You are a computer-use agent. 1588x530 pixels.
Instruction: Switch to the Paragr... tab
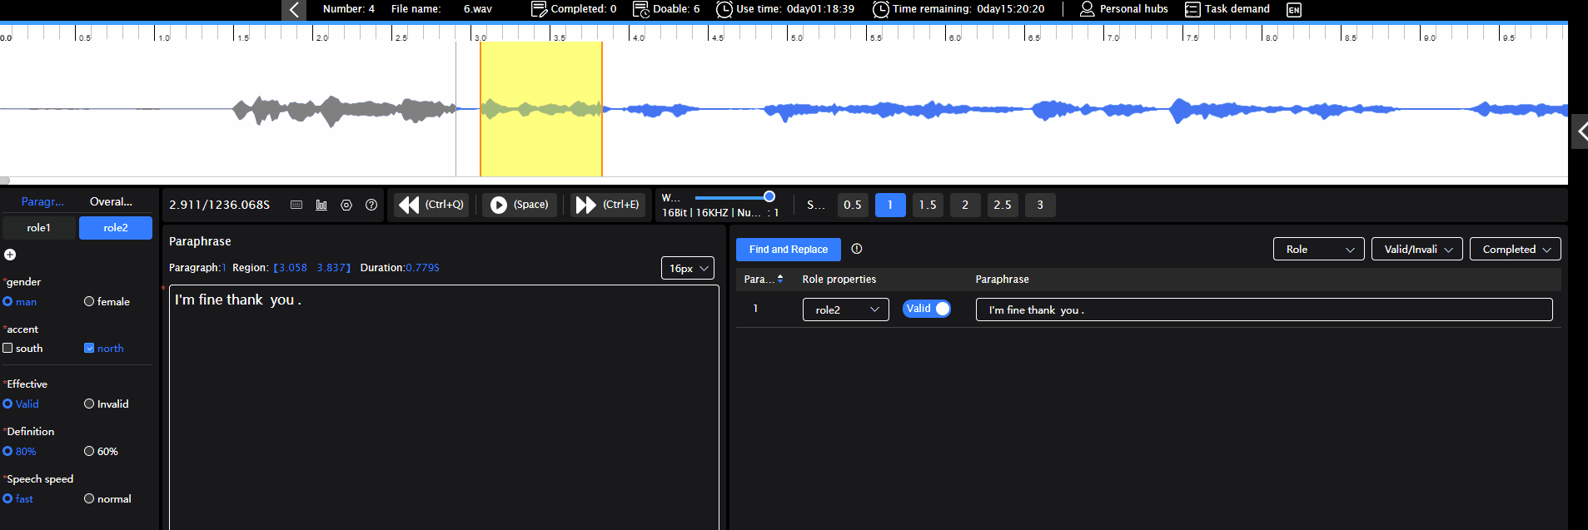point(42,201)
